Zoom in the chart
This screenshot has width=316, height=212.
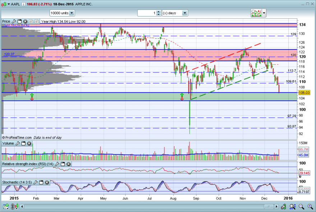[310, 206]
